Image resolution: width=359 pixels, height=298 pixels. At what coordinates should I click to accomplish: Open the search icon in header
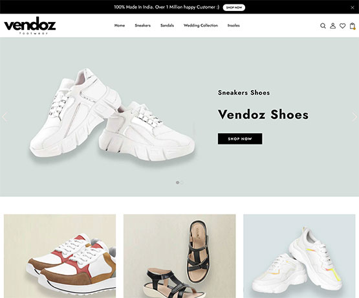pyautogui.click(x=323, y=26)
